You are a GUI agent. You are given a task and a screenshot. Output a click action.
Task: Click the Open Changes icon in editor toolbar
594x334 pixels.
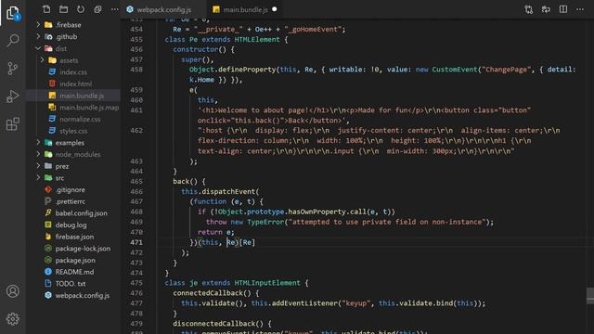pos(528,9)
